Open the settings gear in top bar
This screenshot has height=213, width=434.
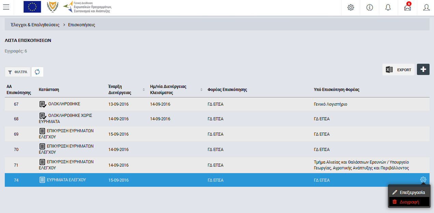350,7
